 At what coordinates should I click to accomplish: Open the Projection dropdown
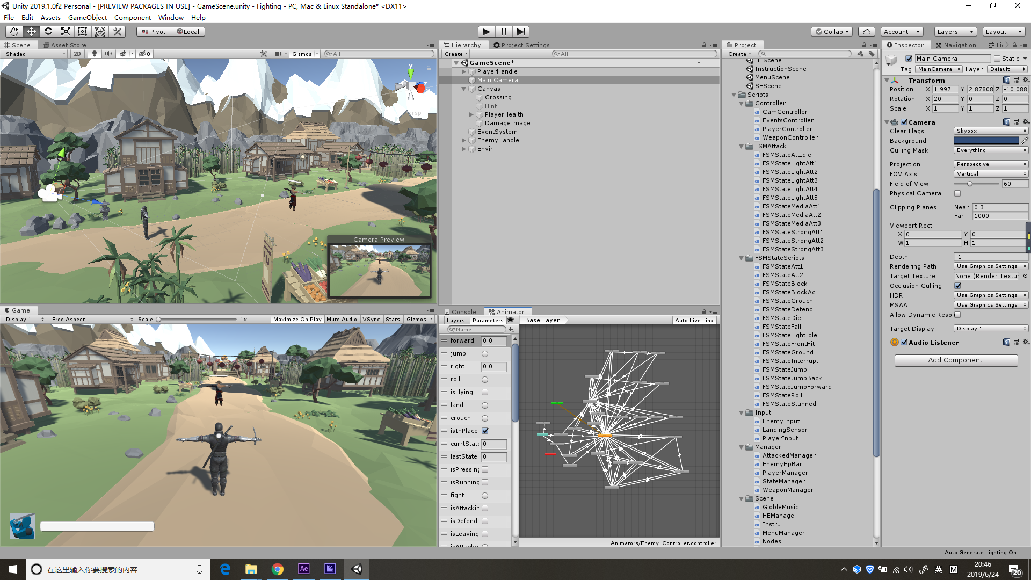pyautogui.click(x=991, y=164)
